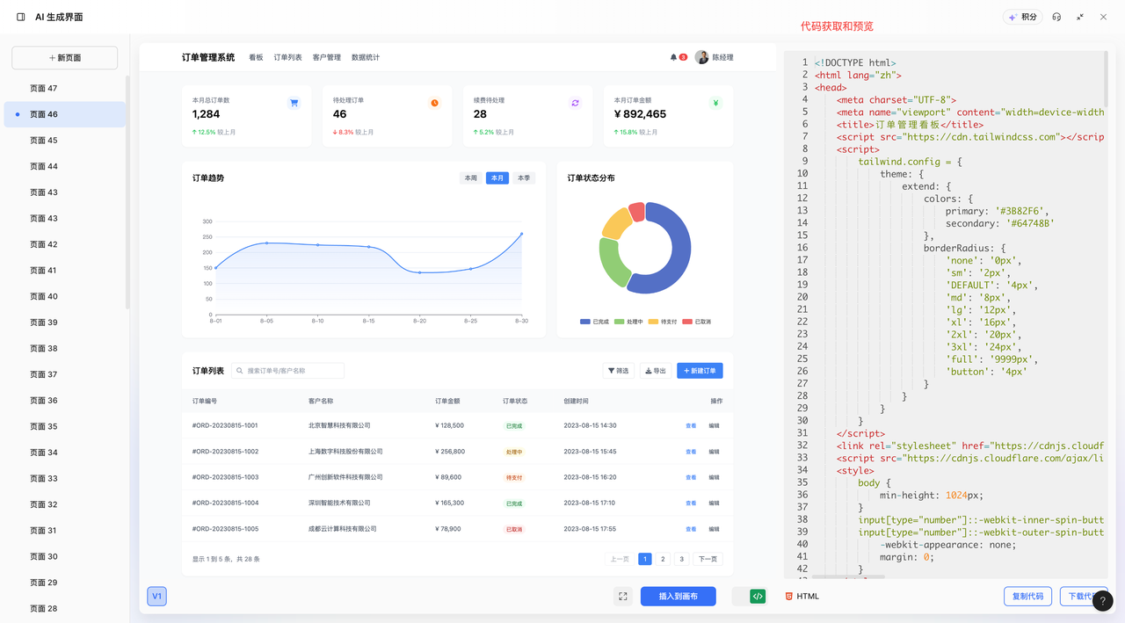This screenshot has height=623, width=1125.
Task: Click 复制代码 button
Action: [1027, 596]
